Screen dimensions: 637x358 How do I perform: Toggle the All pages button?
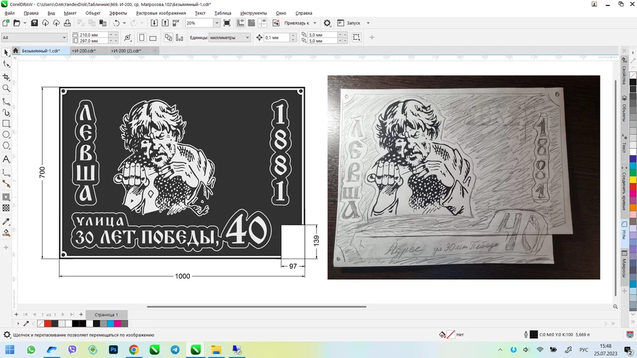coord(168,38)
